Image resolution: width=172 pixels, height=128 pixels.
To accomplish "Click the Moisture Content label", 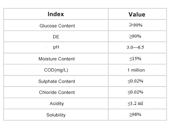I will (56, 59).
